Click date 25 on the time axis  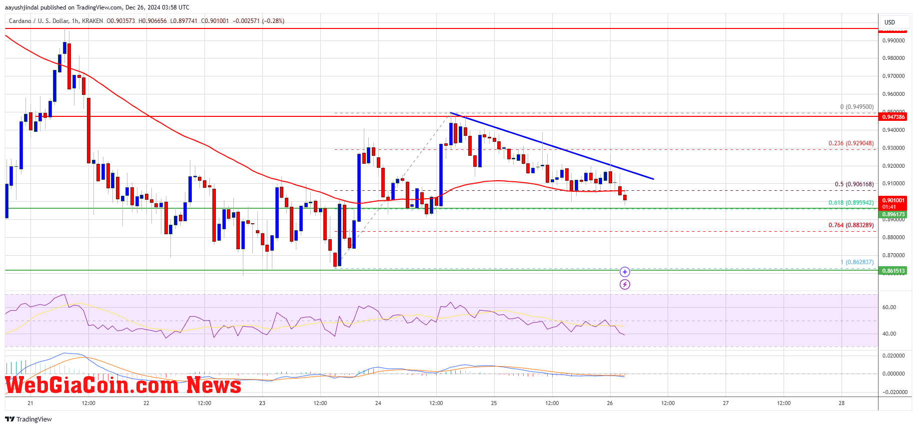494,404
